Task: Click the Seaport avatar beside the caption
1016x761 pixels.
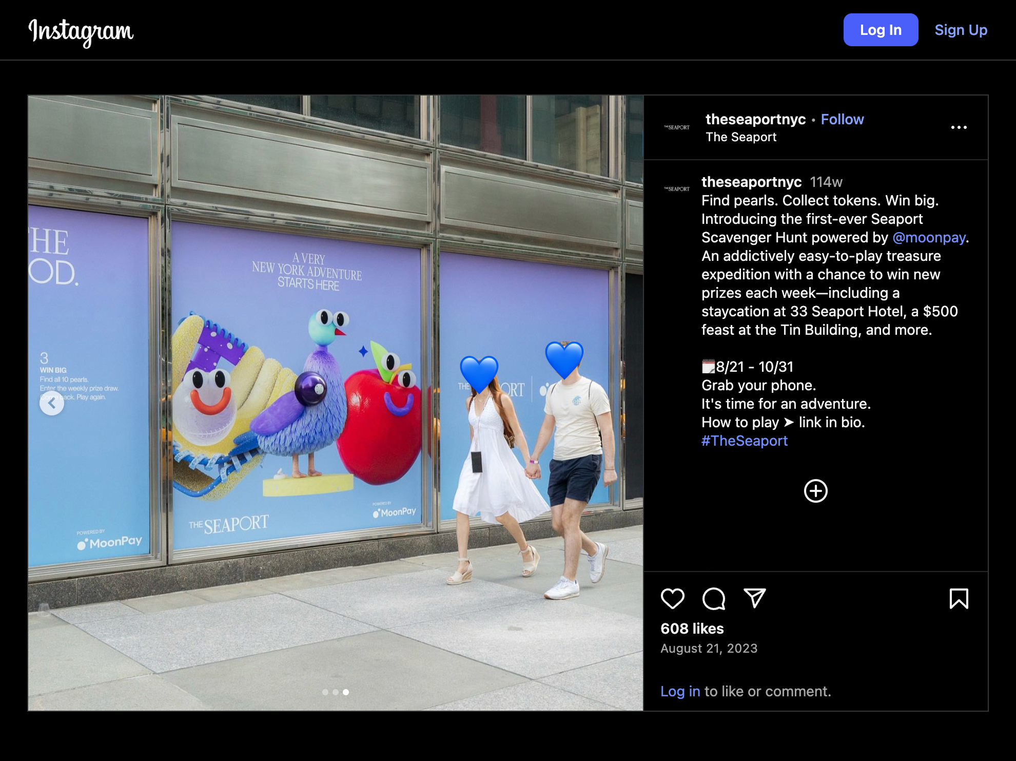Action: coord(677,189)
